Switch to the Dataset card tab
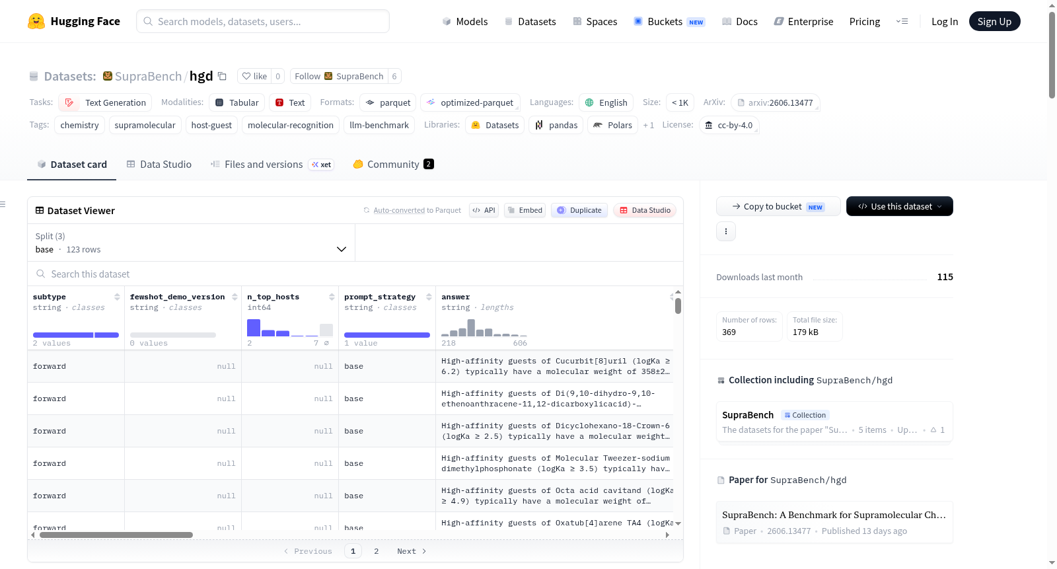The width and height of the screenshot is (1057, 569). (72, 164)
